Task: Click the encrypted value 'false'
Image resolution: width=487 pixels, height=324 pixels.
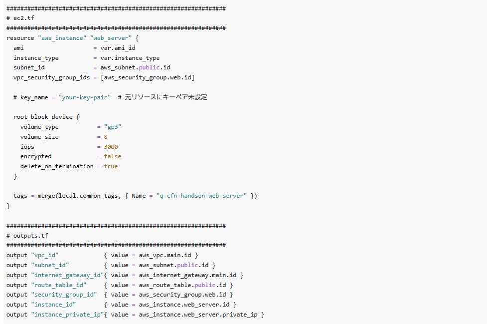Action: pos(113,156)
